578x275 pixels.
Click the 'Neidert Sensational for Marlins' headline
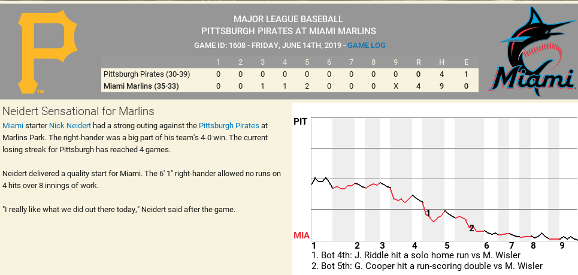click(x=78, y=111)
